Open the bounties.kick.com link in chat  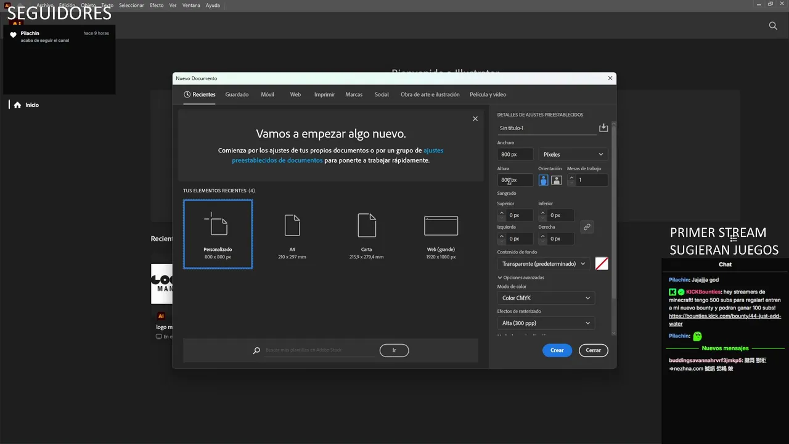725,319
